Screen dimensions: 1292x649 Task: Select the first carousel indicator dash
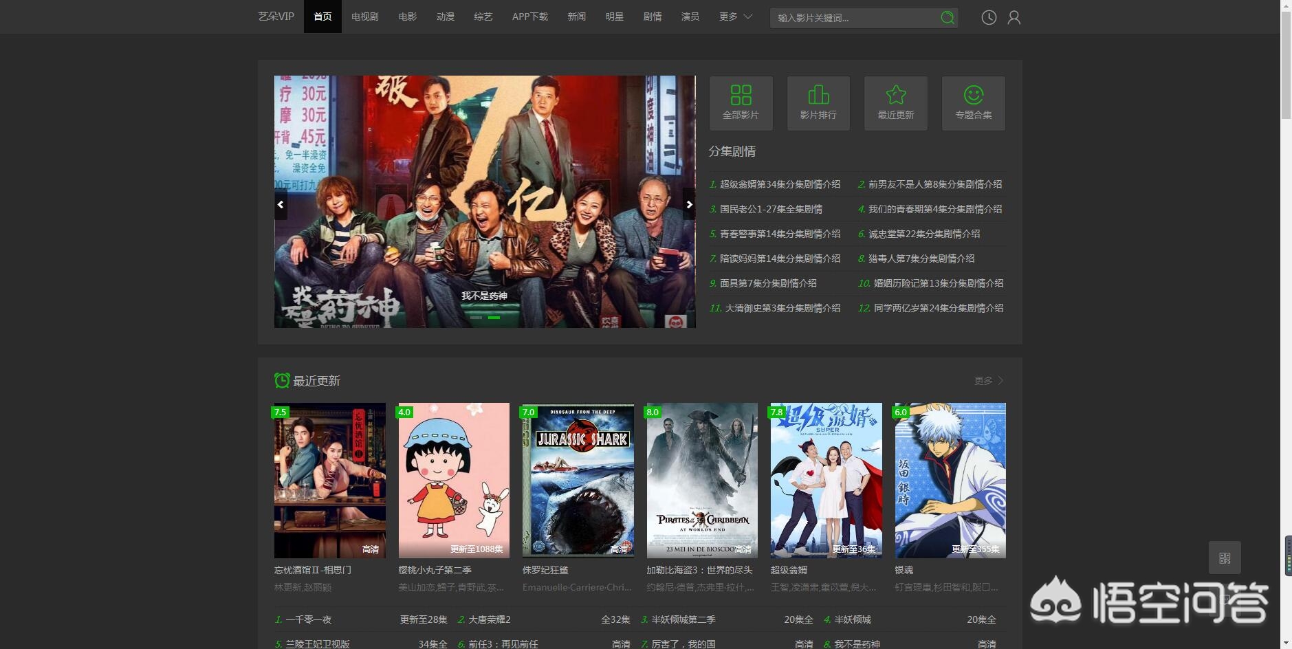pos(476,318)
